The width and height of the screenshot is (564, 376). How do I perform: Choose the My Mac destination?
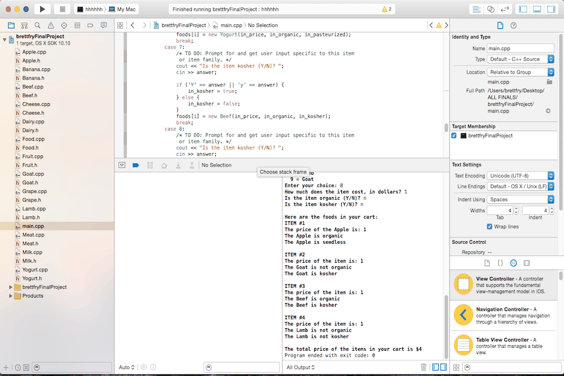click(x=122, y=9)
